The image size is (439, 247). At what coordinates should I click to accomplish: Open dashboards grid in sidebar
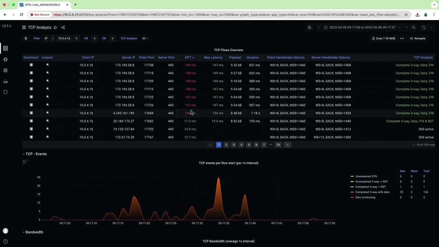(x=5, y=48)
